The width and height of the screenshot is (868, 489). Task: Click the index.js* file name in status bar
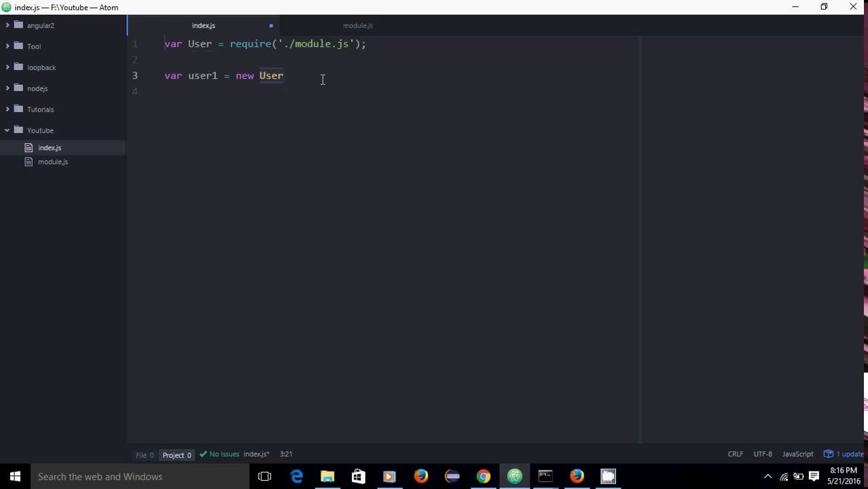point(257,454)
